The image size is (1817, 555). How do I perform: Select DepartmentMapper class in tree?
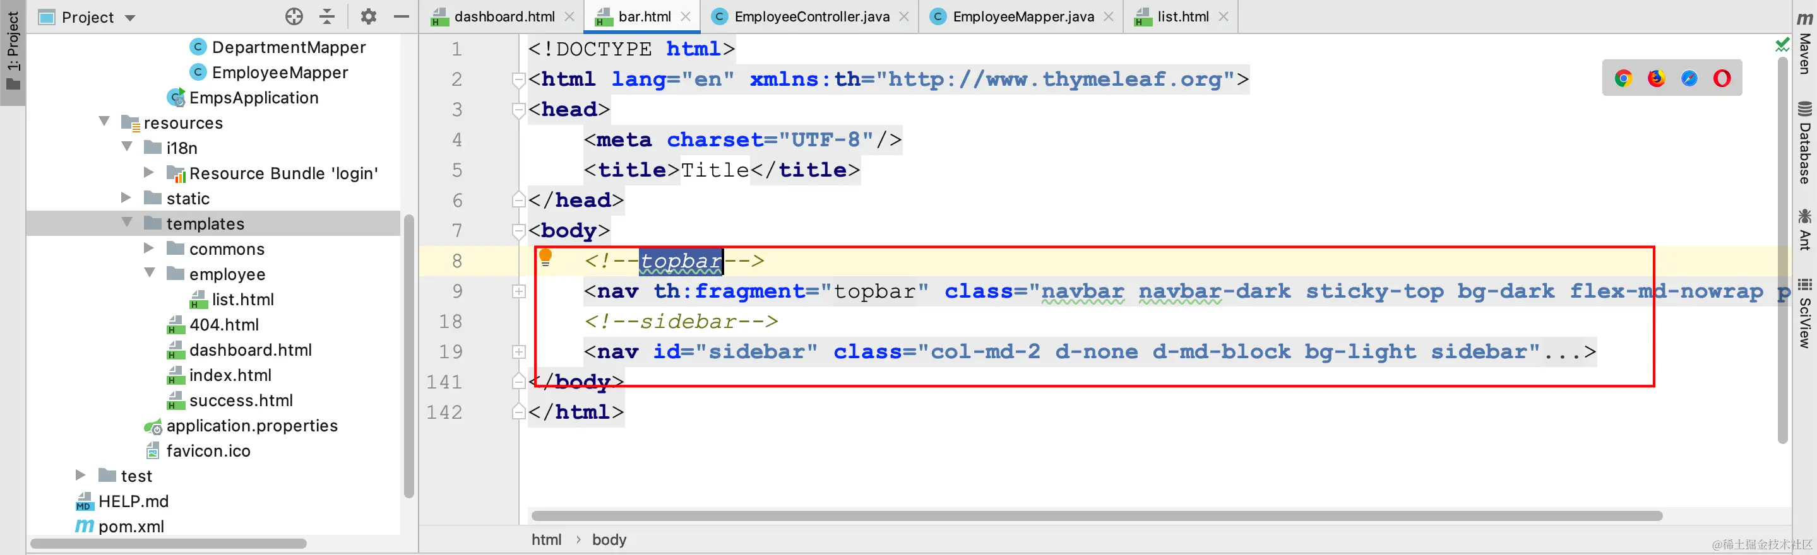278,47
